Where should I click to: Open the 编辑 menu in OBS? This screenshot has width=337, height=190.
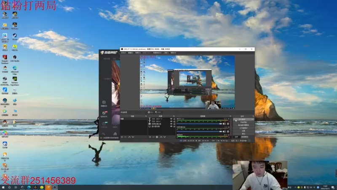coord(131,53)
